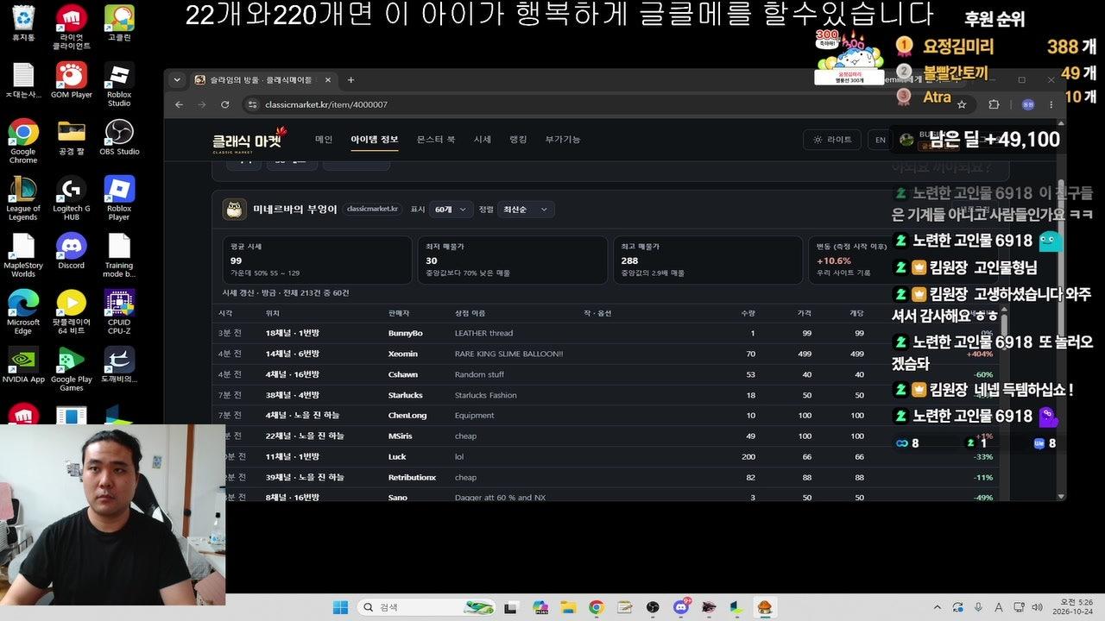Switch site language with the EN button
This screenshot has height=621, width=1105.
pos(881,140)
